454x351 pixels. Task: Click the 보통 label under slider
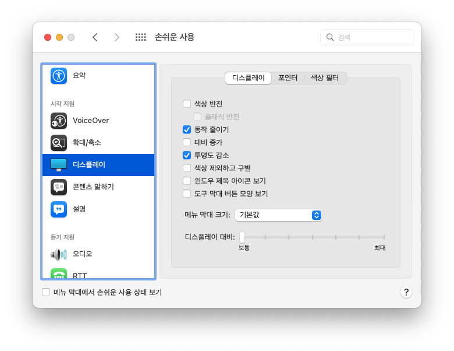(244, 248)
